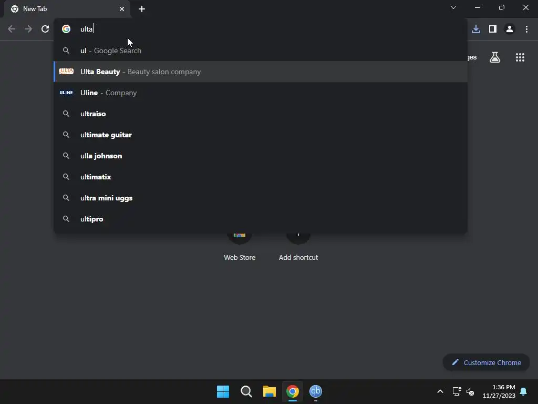
Task: Select the ultra mini uggs suggestion
Action: 261,198
